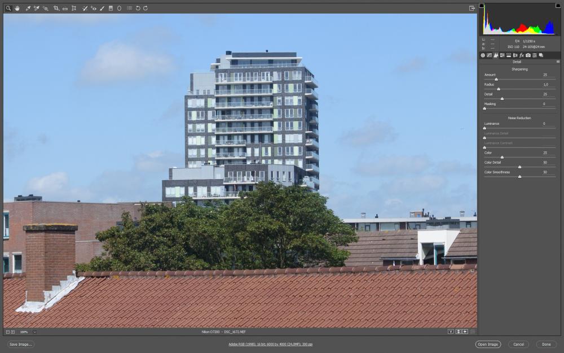This screenshot has height=353, width=564.
Task: Toggle highlight clipping warning in histogram
Action: tap(558, 6)
